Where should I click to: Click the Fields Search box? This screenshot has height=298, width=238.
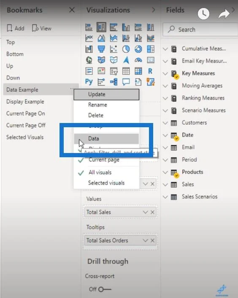pos(200,30)
